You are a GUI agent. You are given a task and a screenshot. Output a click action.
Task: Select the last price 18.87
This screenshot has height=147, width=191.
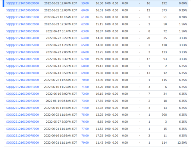(x=99, y=31)
